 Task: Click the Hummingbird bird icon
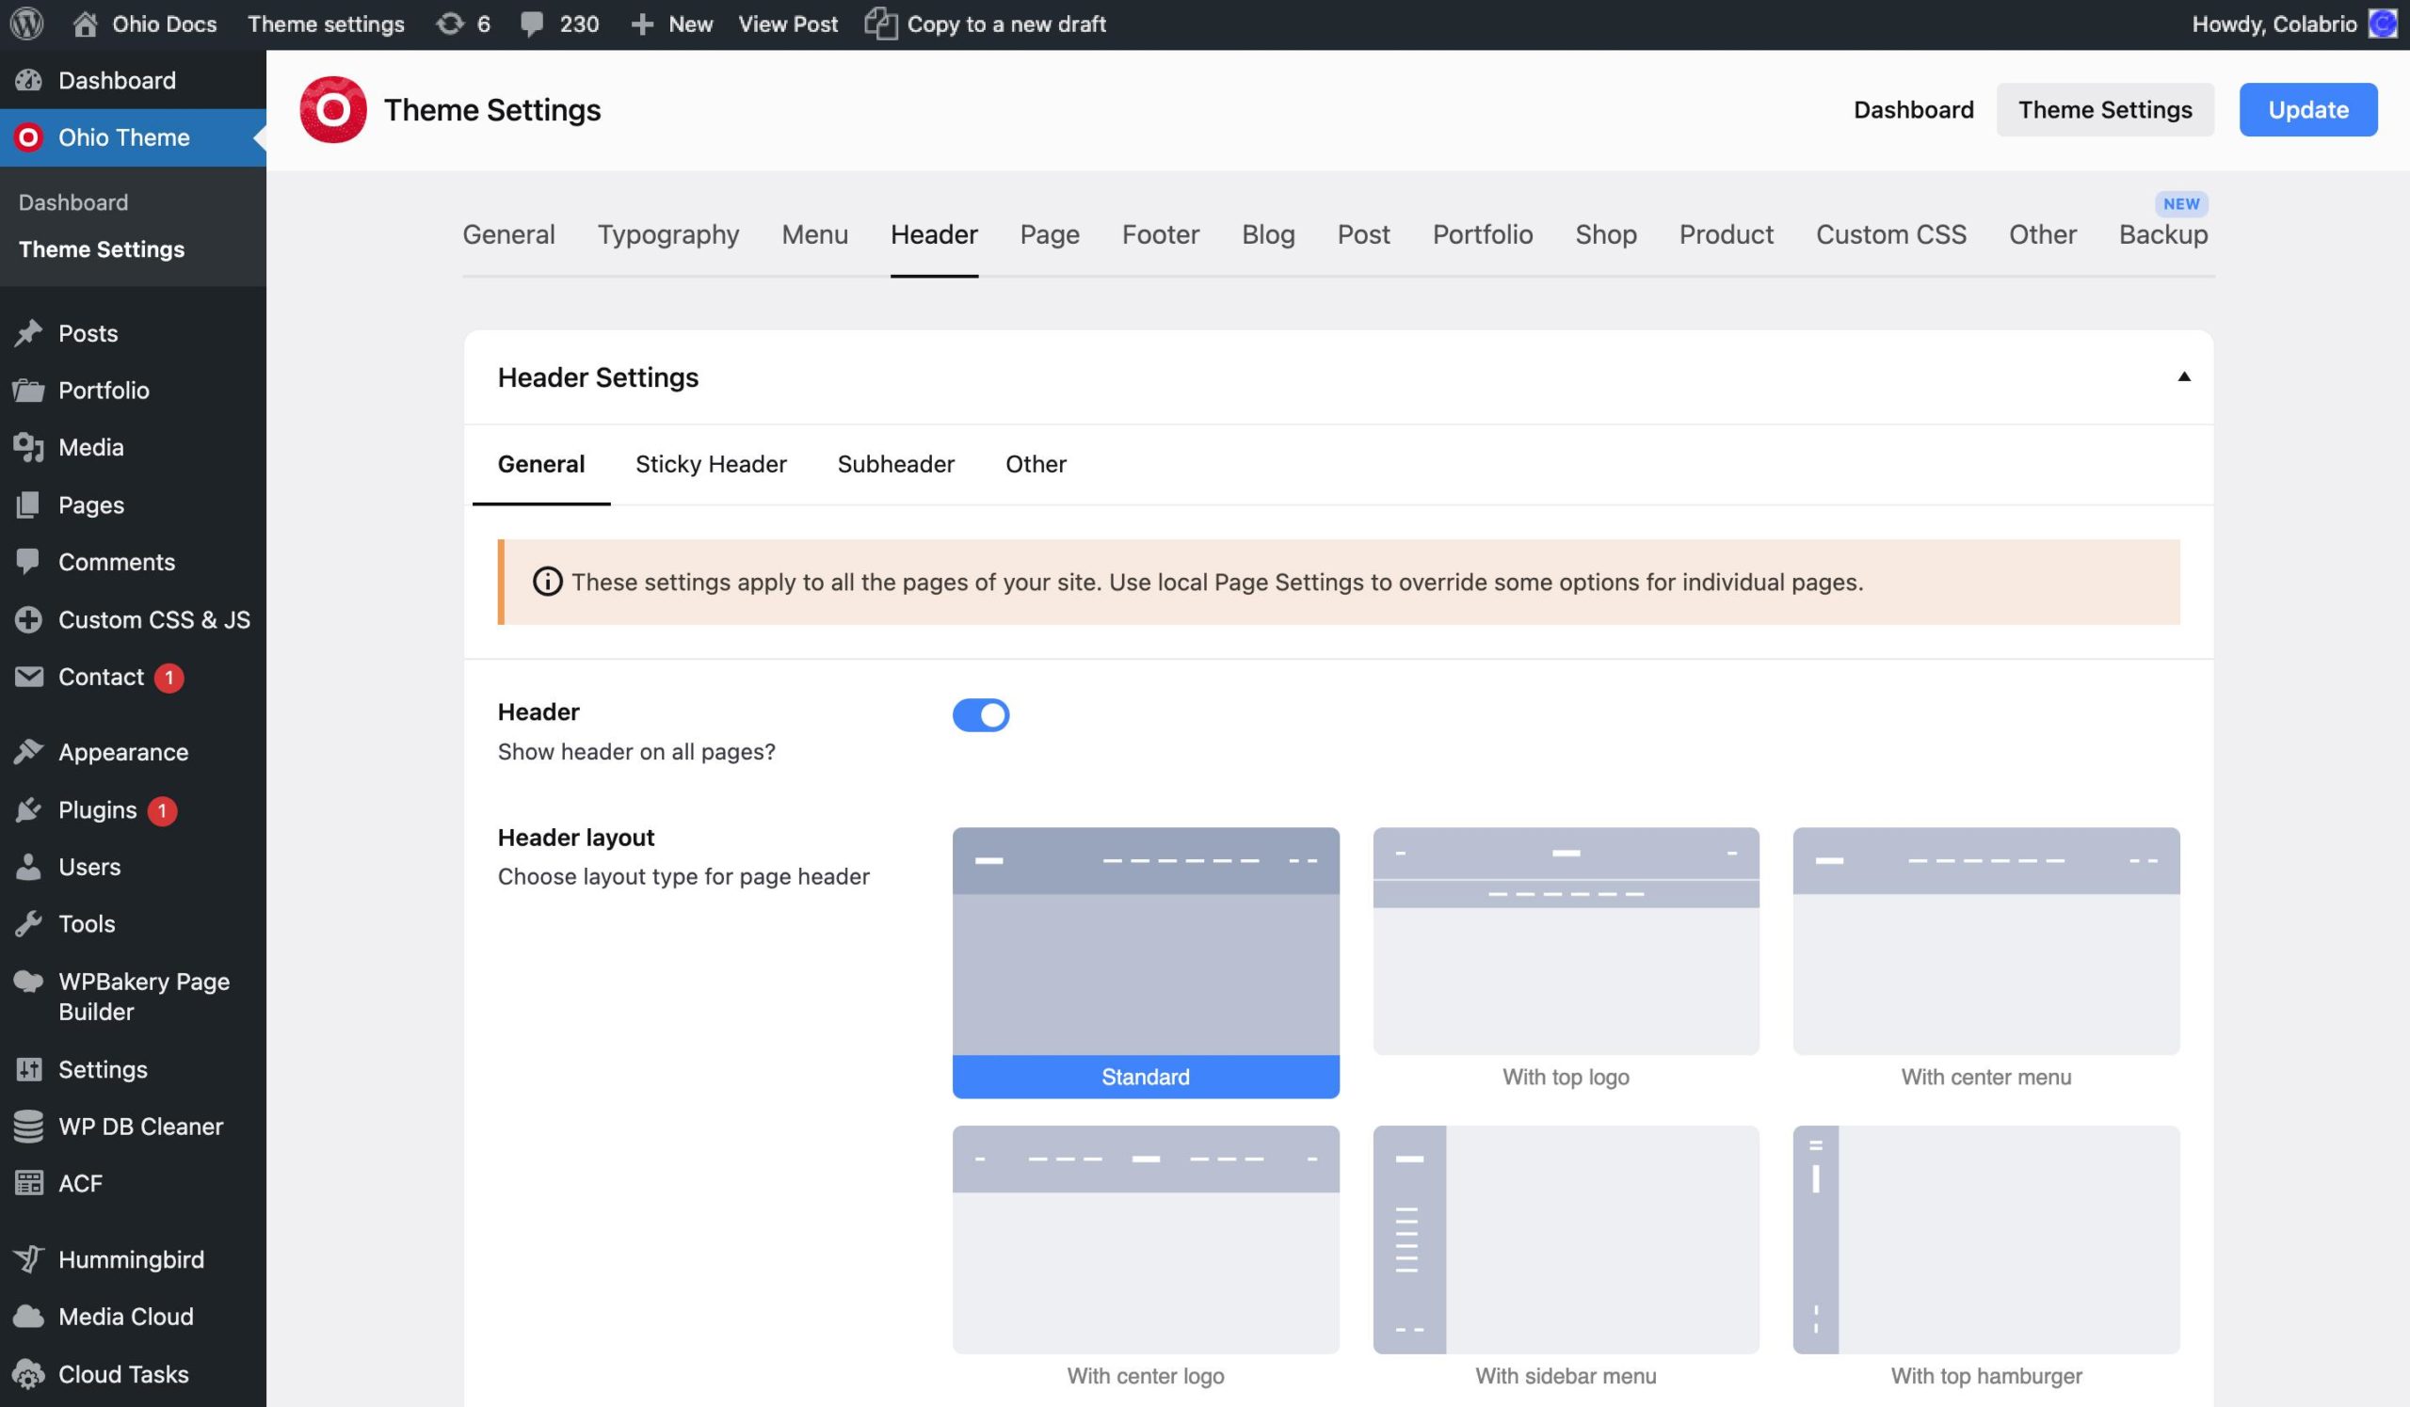click(28, 1260)
